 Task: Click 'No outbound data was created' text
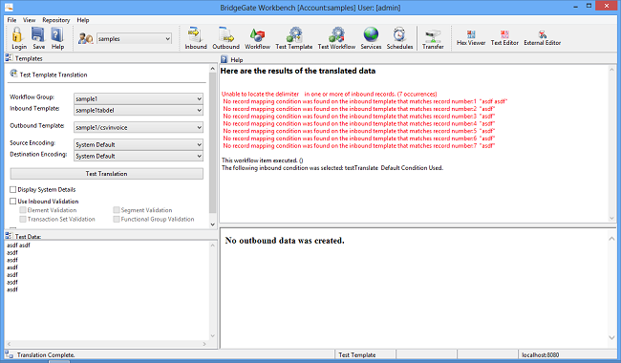[x=285, y=241]
